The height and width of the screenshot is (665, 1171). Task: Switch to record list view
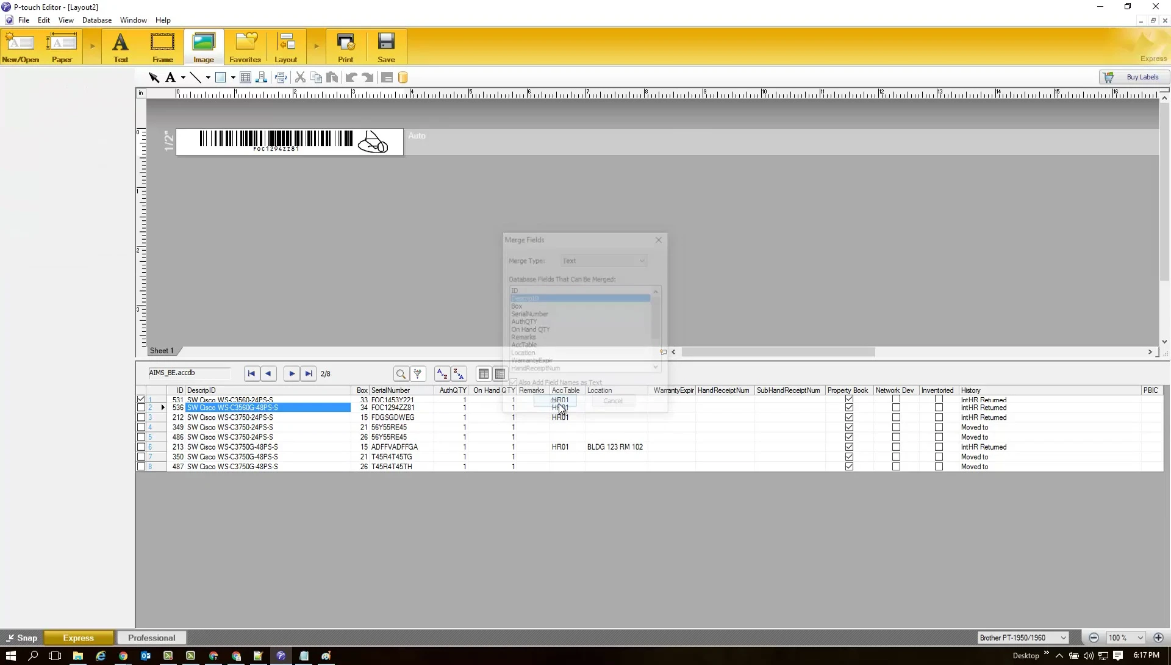pyautogui.click(x=484, y=374)
